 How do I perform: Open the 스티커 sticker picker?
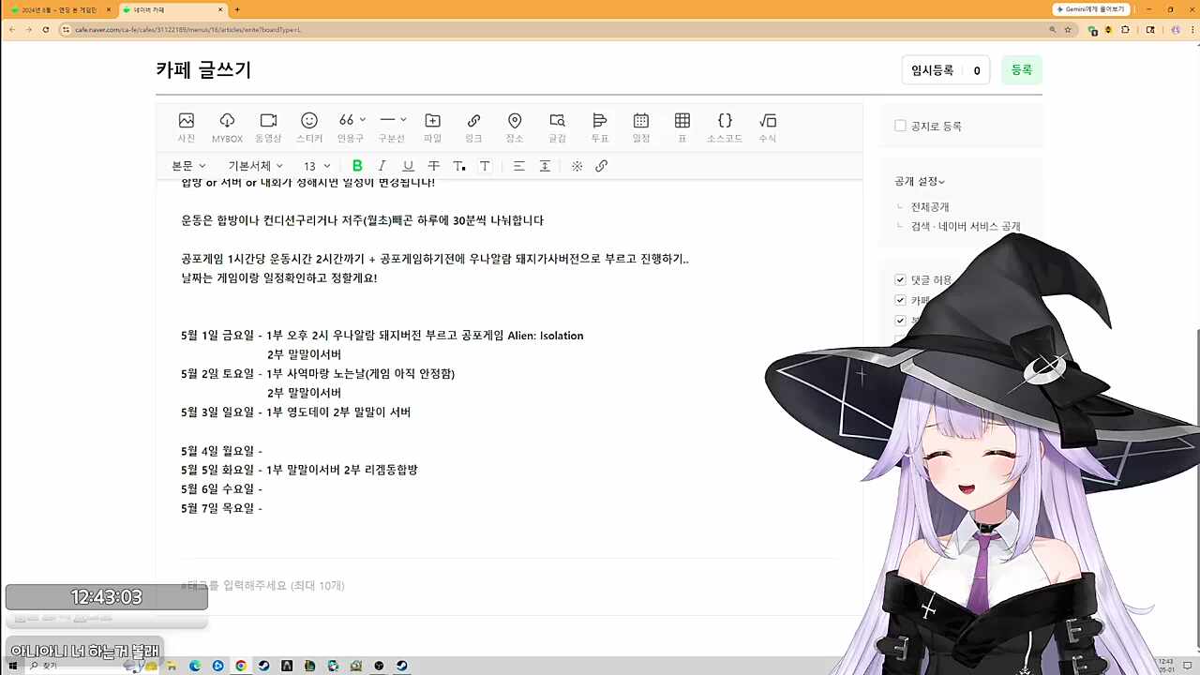tap(309, 127)
